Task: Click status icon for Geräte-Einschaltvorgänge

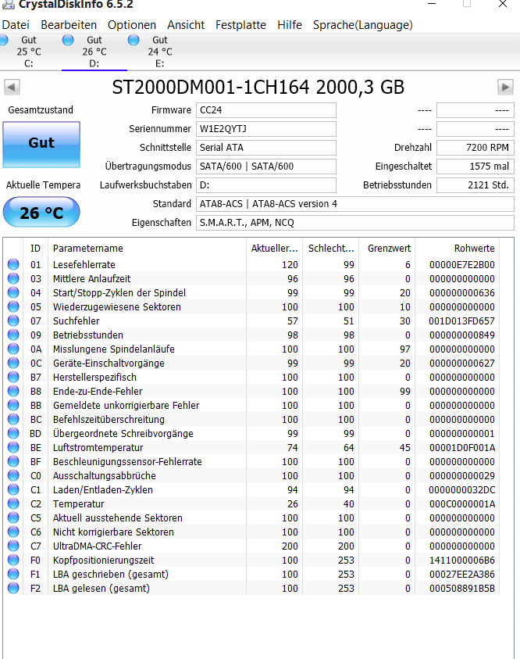Action: click(x=13, y=363)
